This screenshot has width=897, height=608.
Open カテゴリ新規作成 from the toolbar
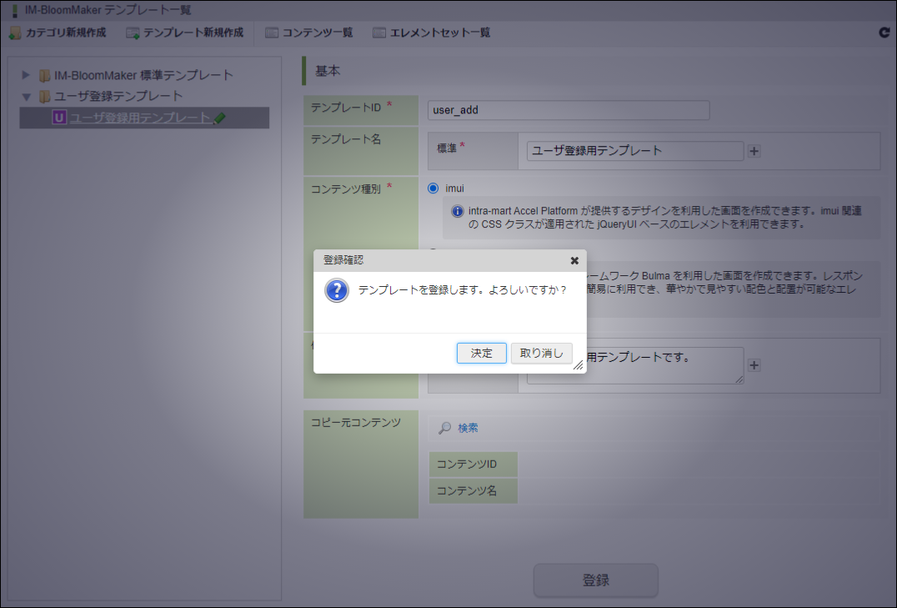(58, 33)
